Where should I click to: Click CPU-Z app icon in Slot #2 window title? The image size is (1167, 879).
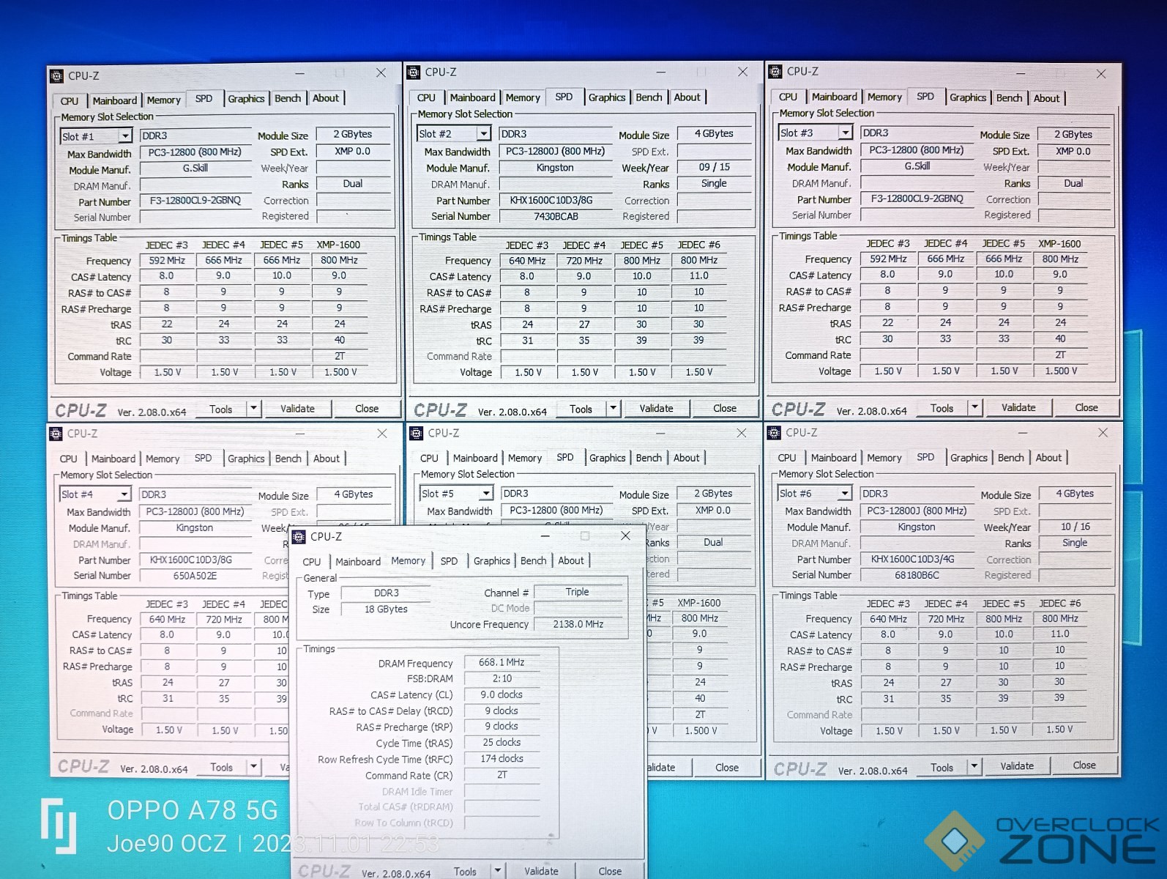click(414, 73)
